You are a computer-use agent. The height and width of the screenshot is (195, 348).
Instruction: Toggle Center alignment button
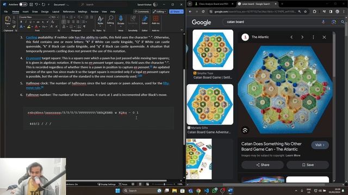(x=69, y=22)
